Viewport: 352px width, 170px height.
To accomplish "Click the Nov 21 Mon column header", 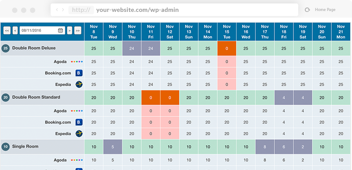I will [x=341, y=32].
